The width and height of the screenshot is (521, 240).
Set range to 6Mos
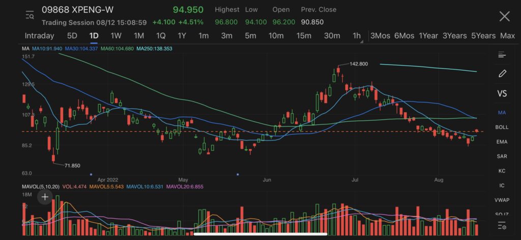click(404, 36)
